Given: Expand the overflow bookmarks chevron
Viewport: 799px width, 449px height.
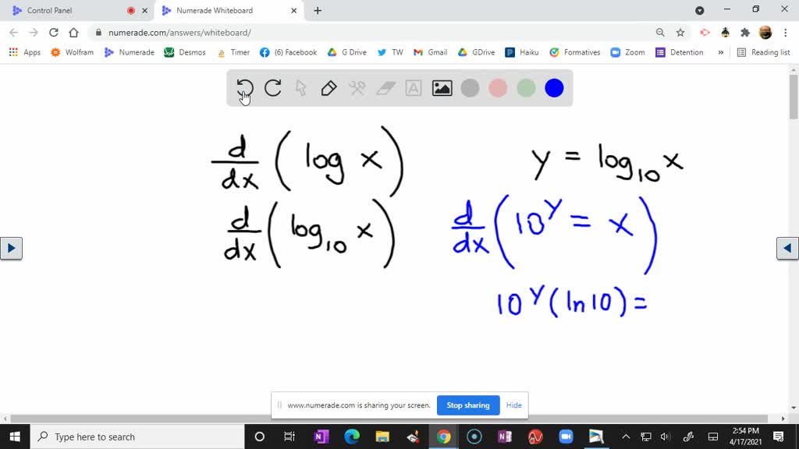Looking at the screenshot, I should 722,52.
